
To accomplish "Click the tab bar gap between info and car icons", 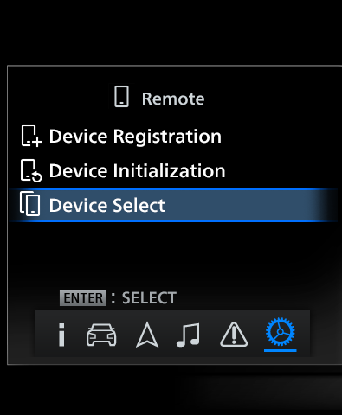I will 75,335.
